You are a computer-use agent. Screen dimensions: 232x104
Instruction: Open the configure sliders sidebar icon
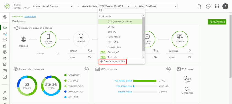5,77
